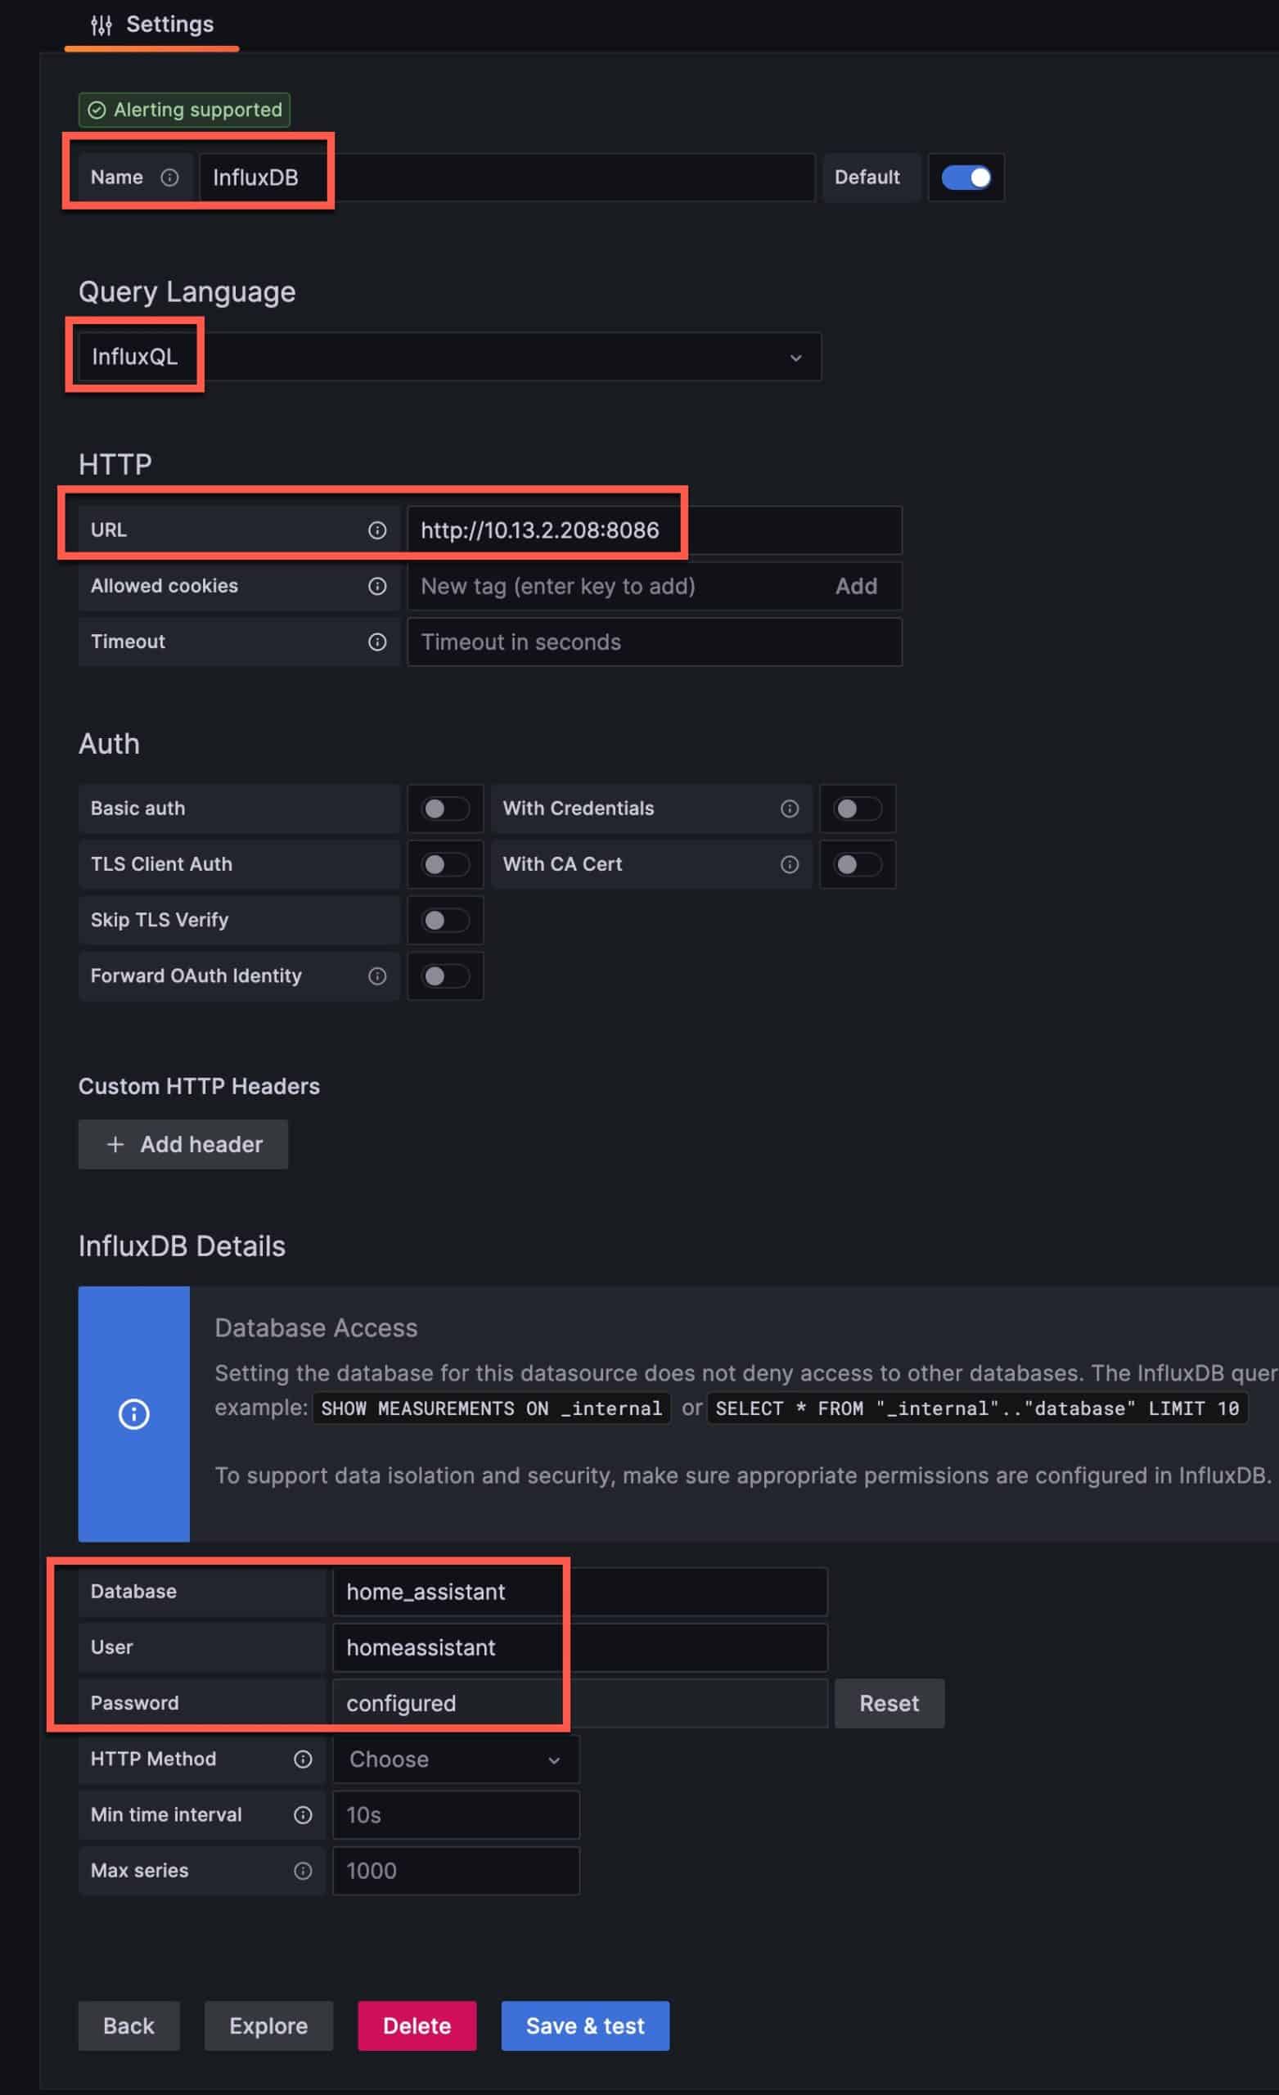Enable the Skip TLS Verify toggle
Viewport: 1279px width, 2095px height.
[446, 920]
